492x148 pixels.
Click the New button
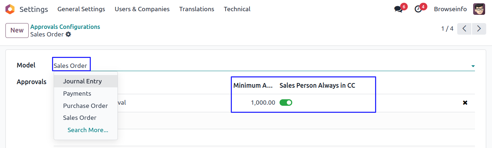point(17,30)
